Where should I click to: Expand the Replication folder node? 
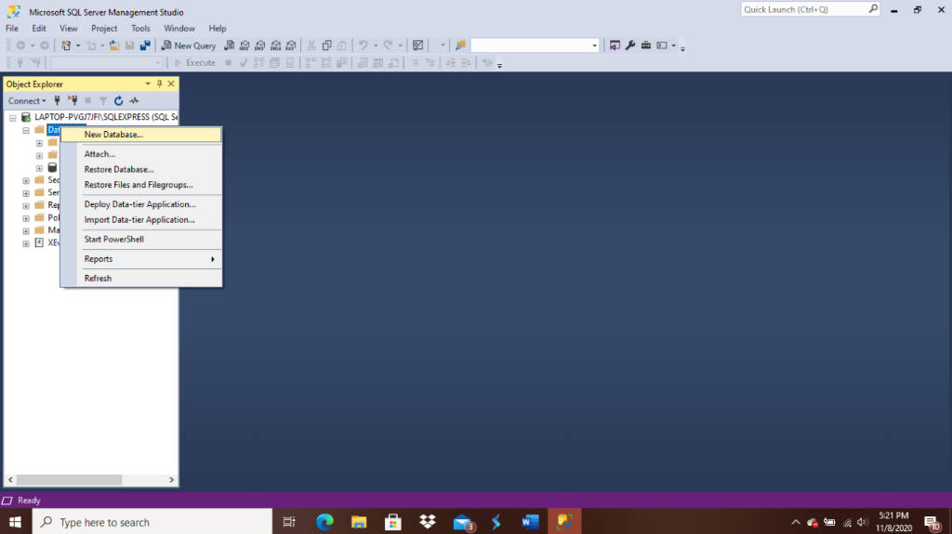pos(26,206)
